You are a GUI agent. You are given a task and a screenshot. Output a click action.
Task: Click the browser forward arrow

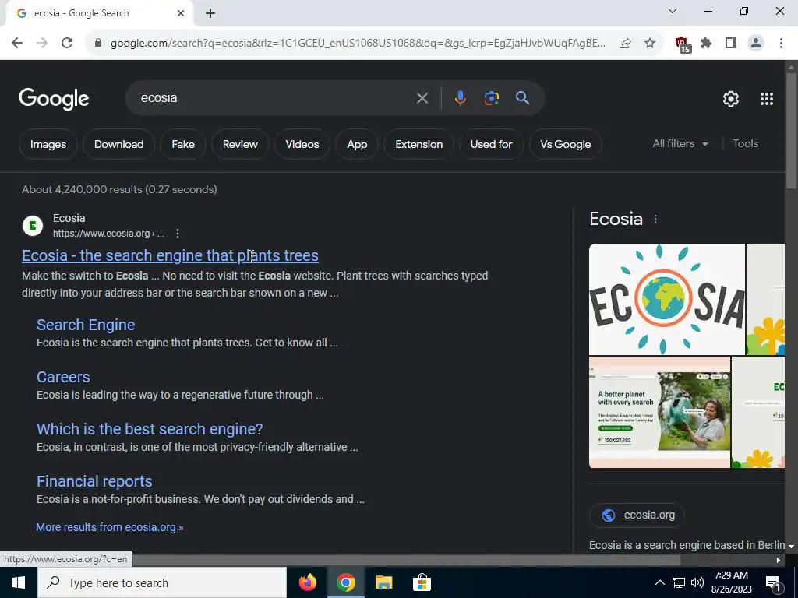(x=42, y=43)
